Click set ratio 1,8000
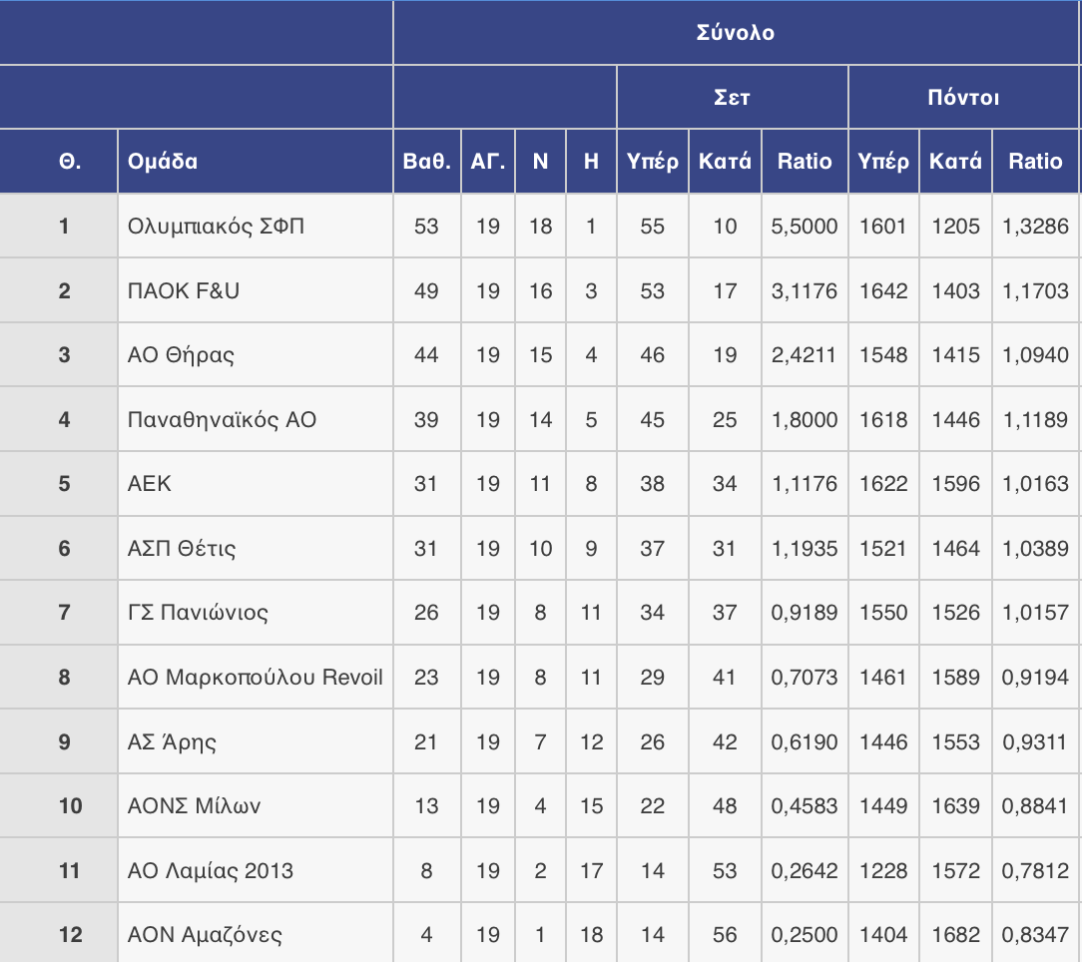The image size is (1082, 962). [805, 419]
